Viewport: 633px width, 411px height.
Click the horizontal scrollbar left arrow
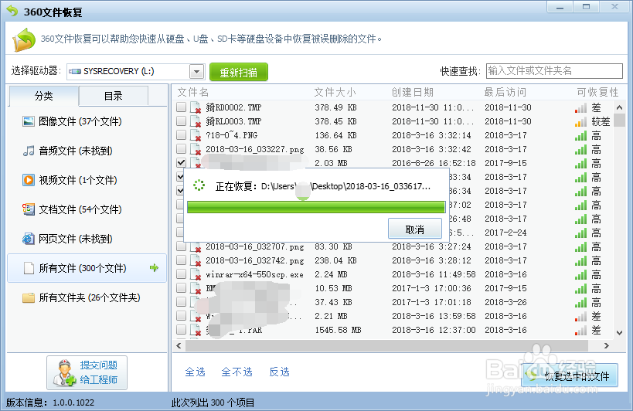[179, 345]
